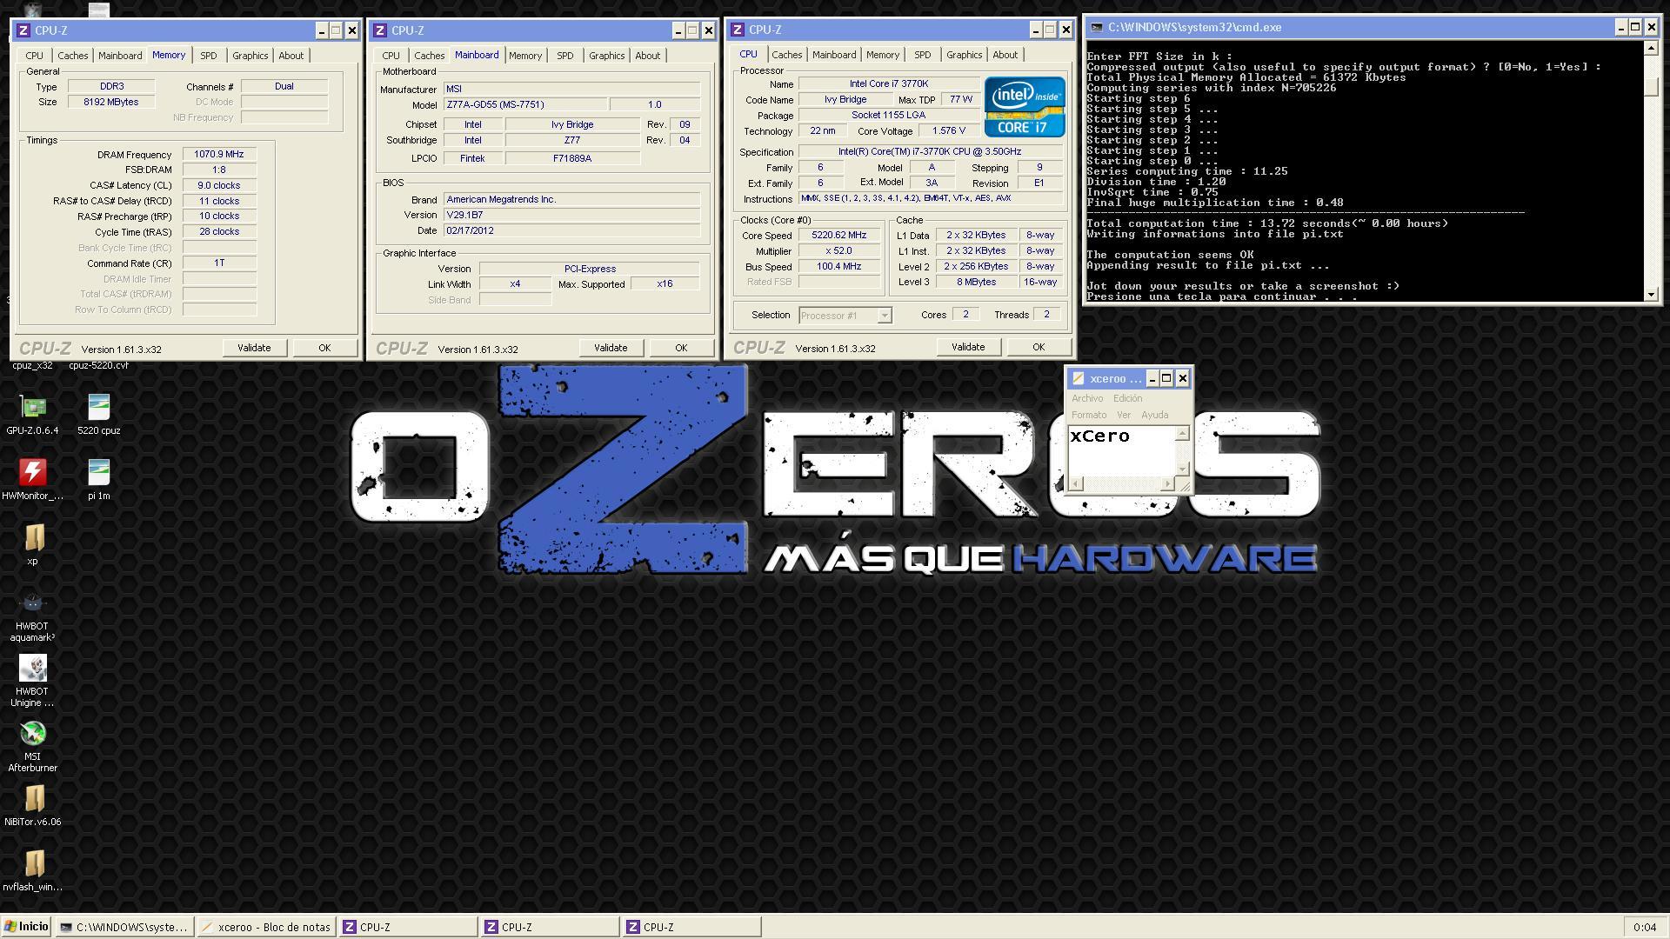Click cmd window scrollbar up arrow
Viewport: 1670px width, 939px height.
1651,48
